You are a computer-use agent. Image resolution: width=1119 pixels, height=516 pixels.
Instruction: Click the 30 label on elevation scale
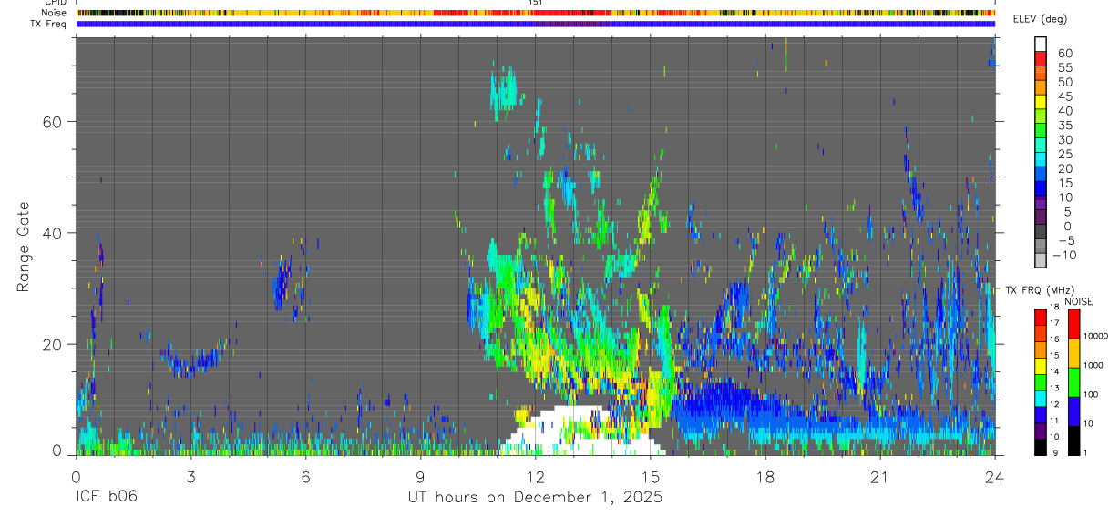click(1064, 140)
